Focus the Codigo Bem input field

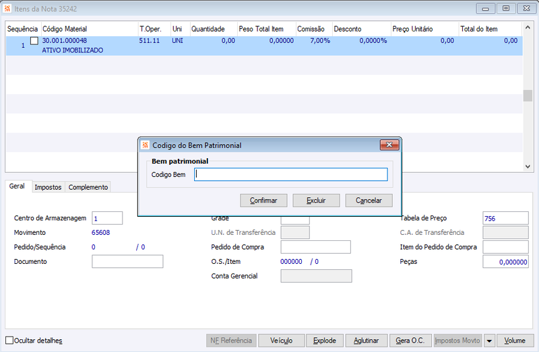pyautogui.click(x=291, y=174)
